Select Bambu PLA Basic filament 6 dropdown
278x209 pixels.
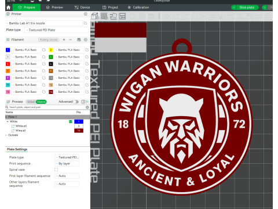(69, 64)
